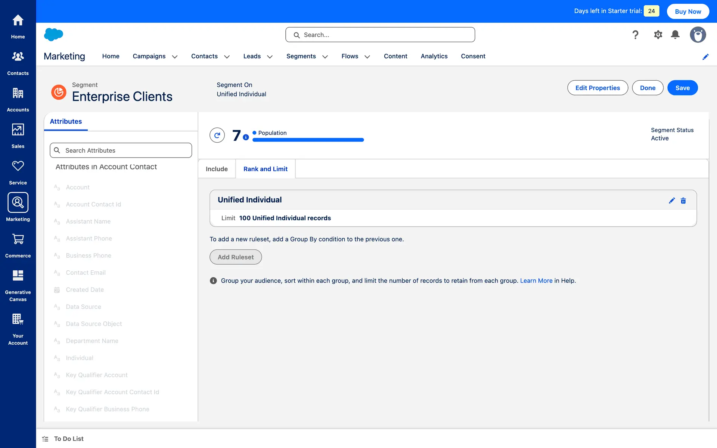
Task: Open the setup gear menu
Action: (658, 35)
